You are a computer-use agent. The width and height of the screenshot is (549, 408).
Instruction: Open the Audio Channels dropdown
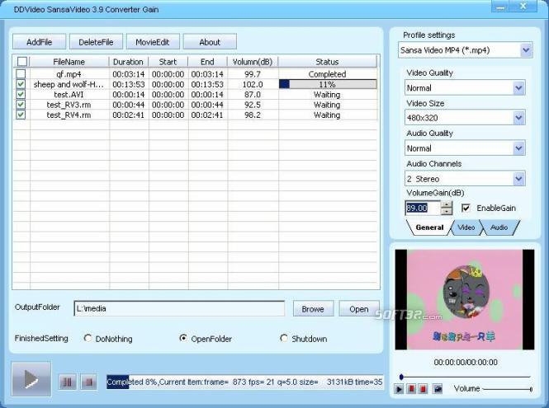(x=519, y=179)
